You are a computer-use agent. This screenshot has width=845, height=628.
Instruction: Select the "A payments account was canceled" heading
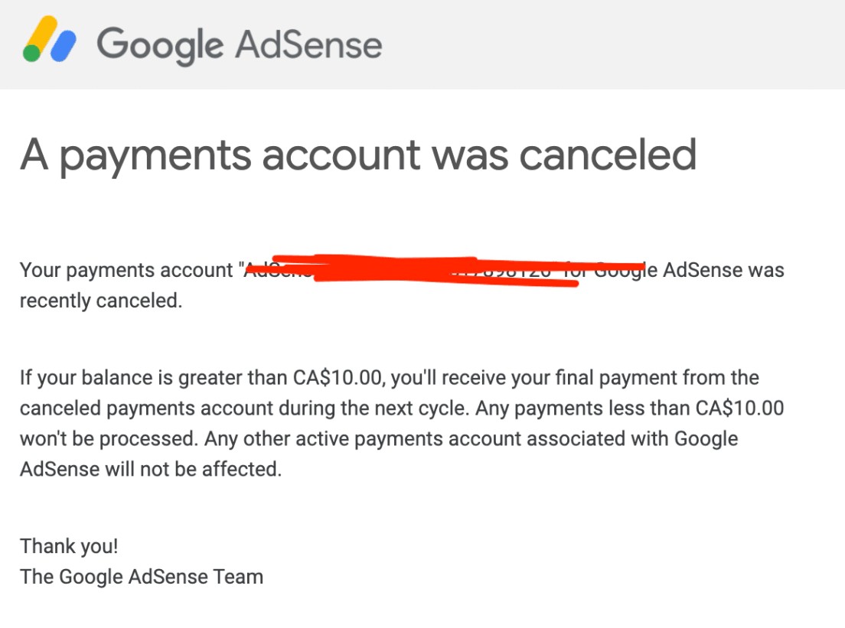[x=357, y=155]
